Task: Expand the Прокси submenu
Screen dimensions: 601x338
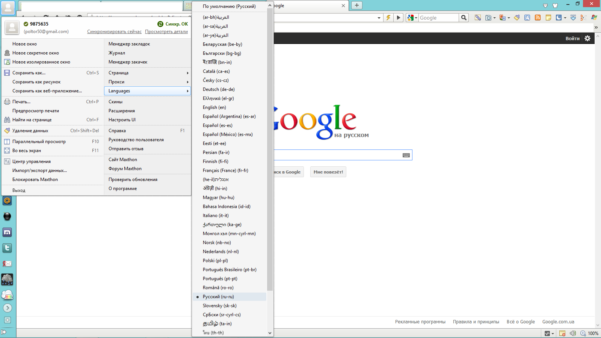Action: [147, 82]
